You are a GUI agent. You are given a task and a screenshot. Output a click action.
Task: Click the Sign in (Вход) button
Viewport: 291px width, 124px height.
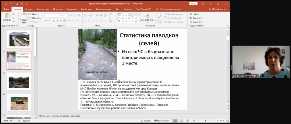[194, 3]
